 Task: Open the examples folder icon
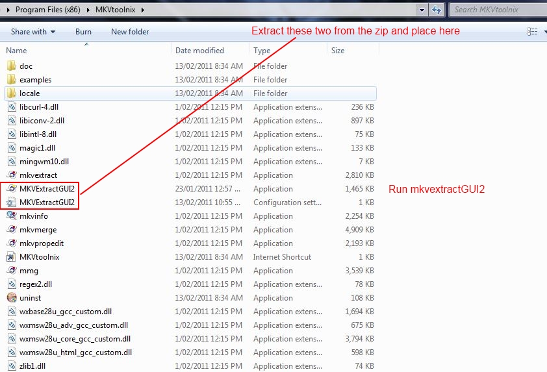click(x=12, y=79)
